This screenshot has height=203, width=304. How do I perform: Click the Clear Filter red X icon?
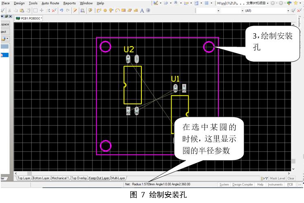[54, 11]
